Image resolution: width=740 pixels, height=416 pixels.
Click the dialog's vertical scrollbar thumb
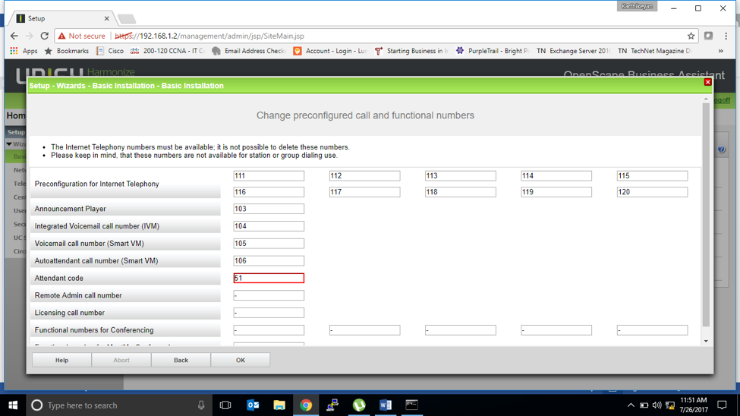point(706,215)
